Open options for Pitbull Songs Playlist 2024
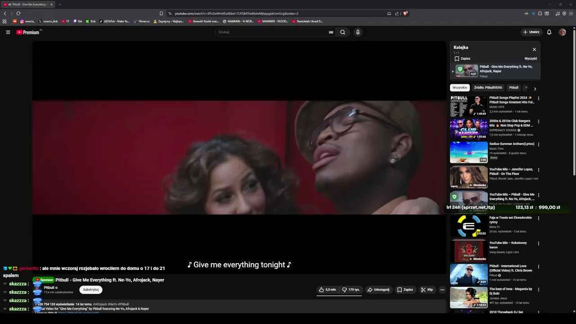Screen dimensions: 576x324 point(538,98)
